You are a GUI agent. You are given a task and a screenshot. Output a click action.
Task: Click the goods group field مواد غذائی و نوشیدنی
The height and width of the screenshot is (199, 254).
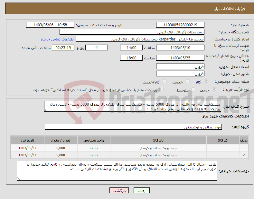133,127
